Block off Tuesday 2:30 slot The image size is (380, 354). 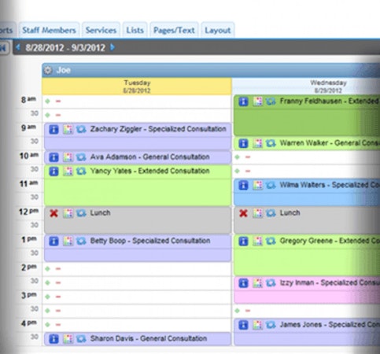point(58,282)
